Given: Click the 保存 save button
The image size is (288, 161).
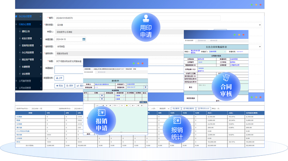Looking at the screenshot, I should pyautogui.click(x=70, y=86).
